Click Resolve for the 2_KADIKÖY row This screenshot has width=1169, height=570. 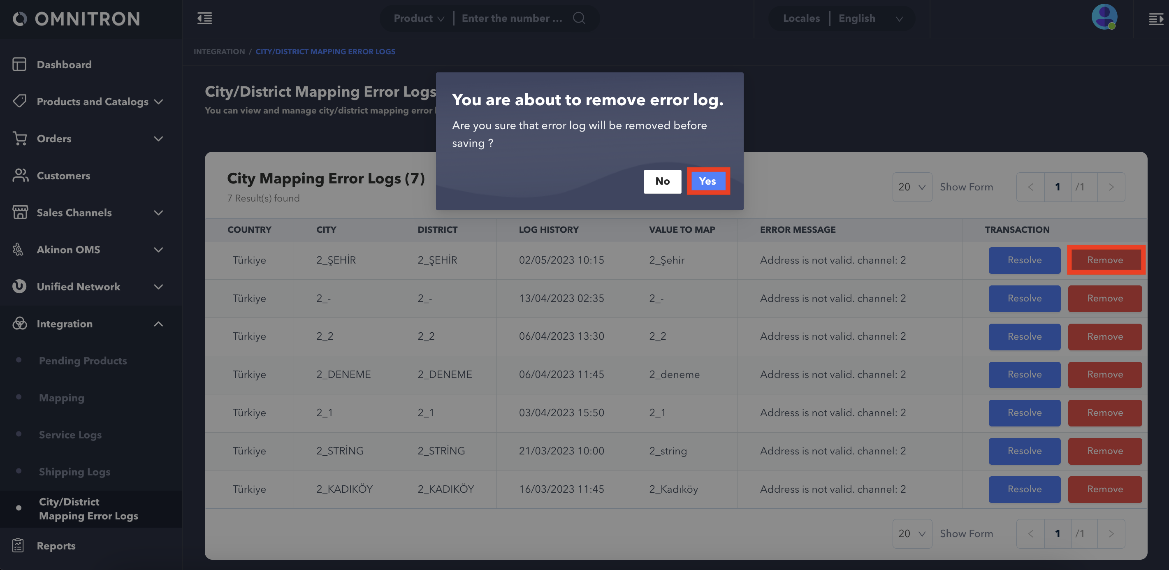(1024, 489)
